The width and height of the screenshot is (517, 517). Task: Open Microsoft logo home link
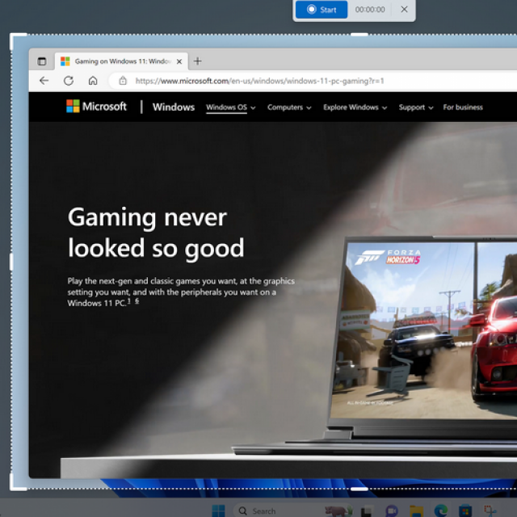pyautogui.click(x=96, y=107)
